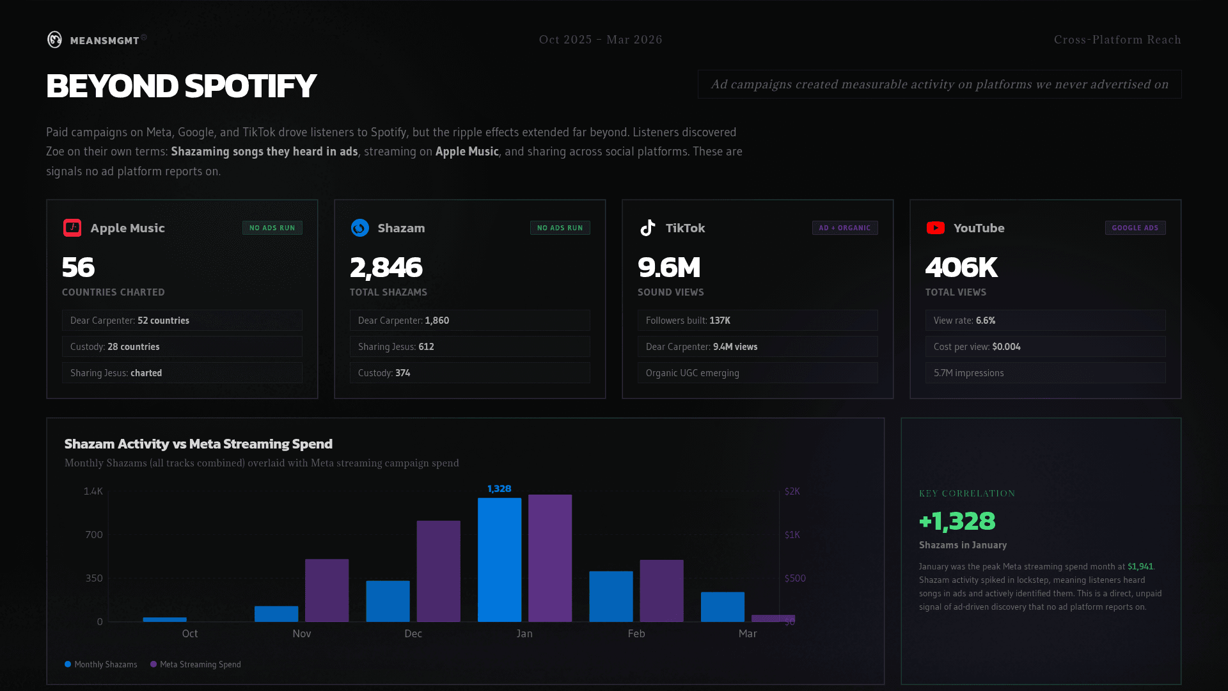
Task: Click the Apple Music app icon
Action: [x=72, y=228]
